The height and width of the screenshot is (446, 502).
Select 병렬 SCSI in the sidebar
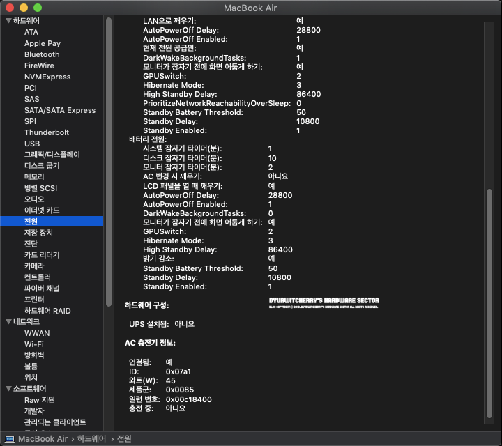tap(40, 188)
